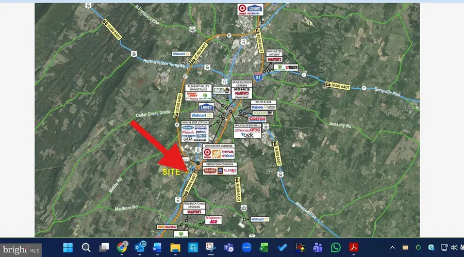The width and height of the screenshot is (464, 257).
Task: Click the mail envelope tray icon
Action: [405, 248]
